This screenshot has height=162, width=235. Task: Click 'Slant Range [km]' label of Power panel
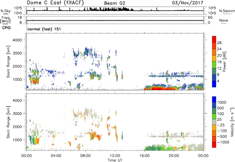8,62
